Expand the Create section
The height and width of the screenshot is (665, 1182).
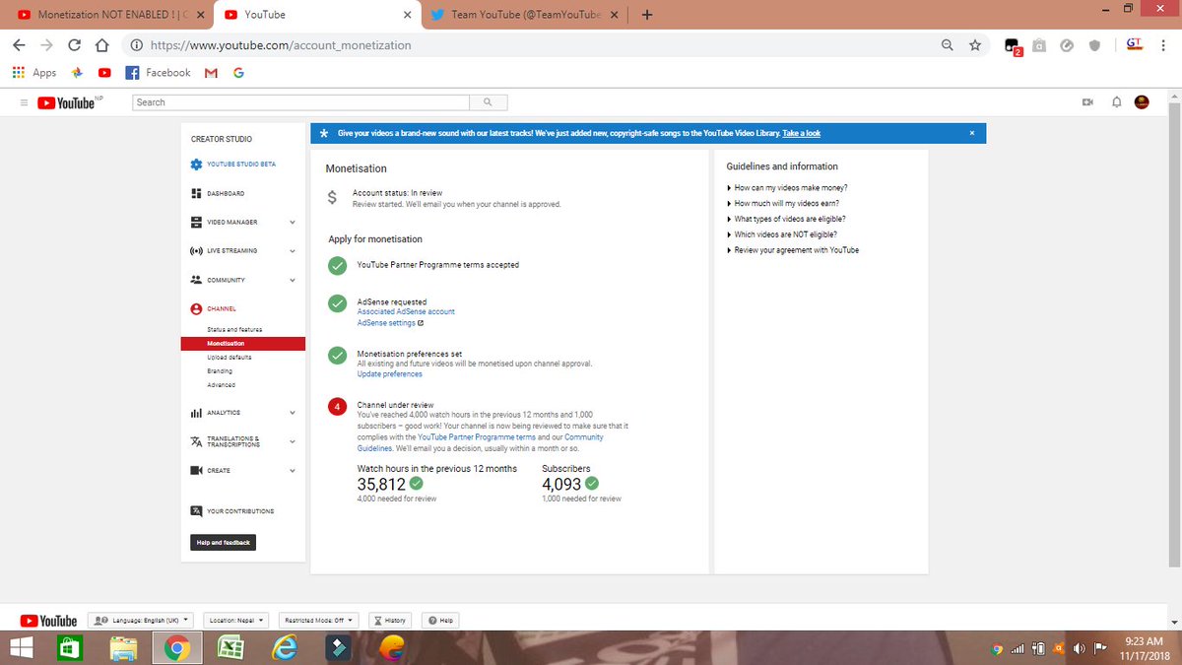click(293, 471)
